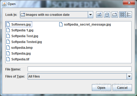Click the file icon beside Softpedia.tif
The width and height of the screenshot is (137, 96).
tap(8, 59)
